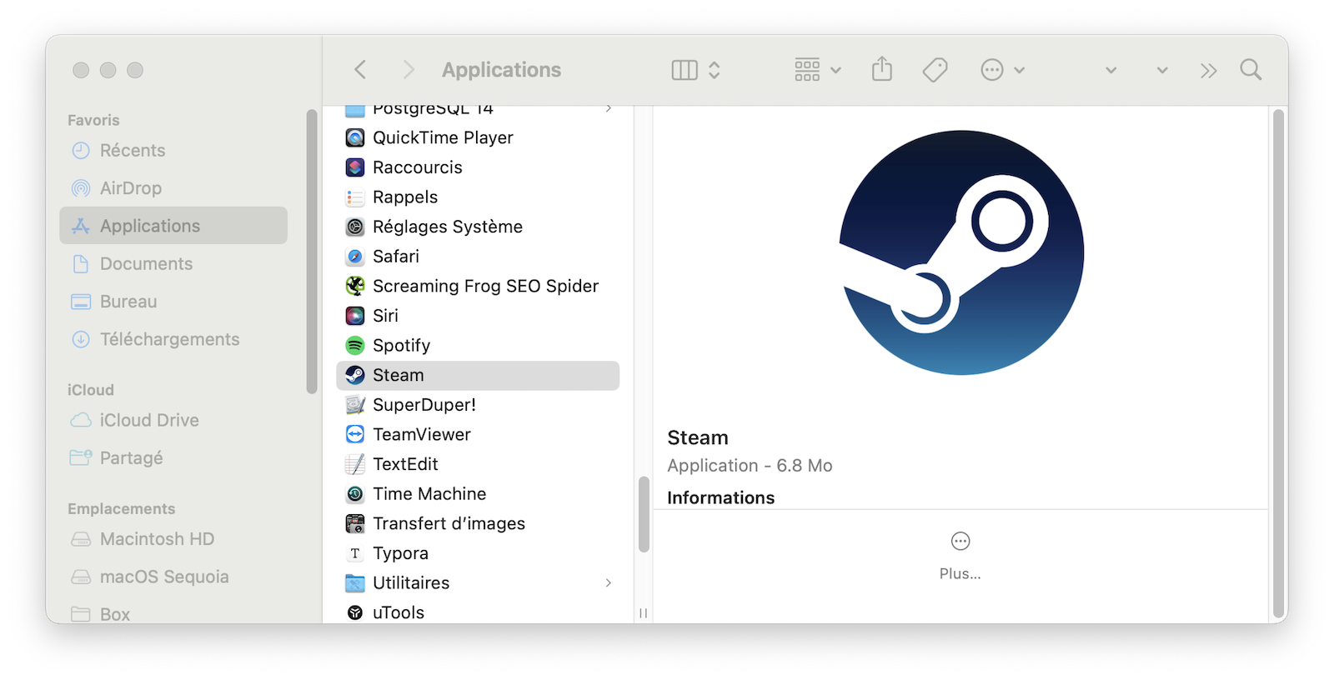Viewport: 1334px width, 680px height.
Task: Click the sidebar scrollbar thumb
Action: coord(312,251)
